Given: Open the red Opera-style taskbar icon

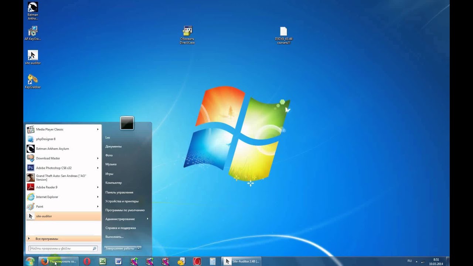Looking at the screenshot, I should [x=197, y=261].
